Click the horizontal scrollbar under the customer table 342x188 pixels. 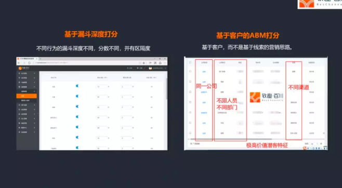(231, 139)
